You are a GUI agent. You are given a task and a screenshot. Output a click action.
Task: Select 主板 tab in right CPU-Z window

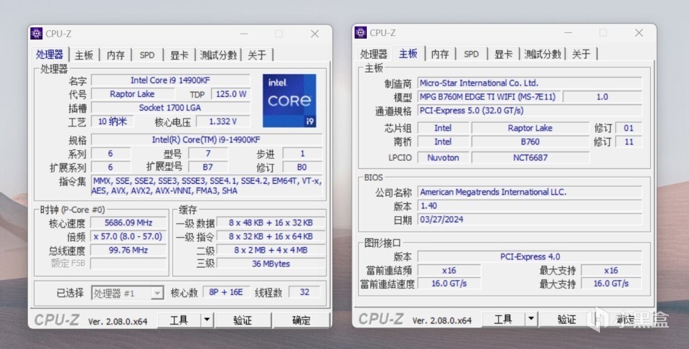[408, 54]
